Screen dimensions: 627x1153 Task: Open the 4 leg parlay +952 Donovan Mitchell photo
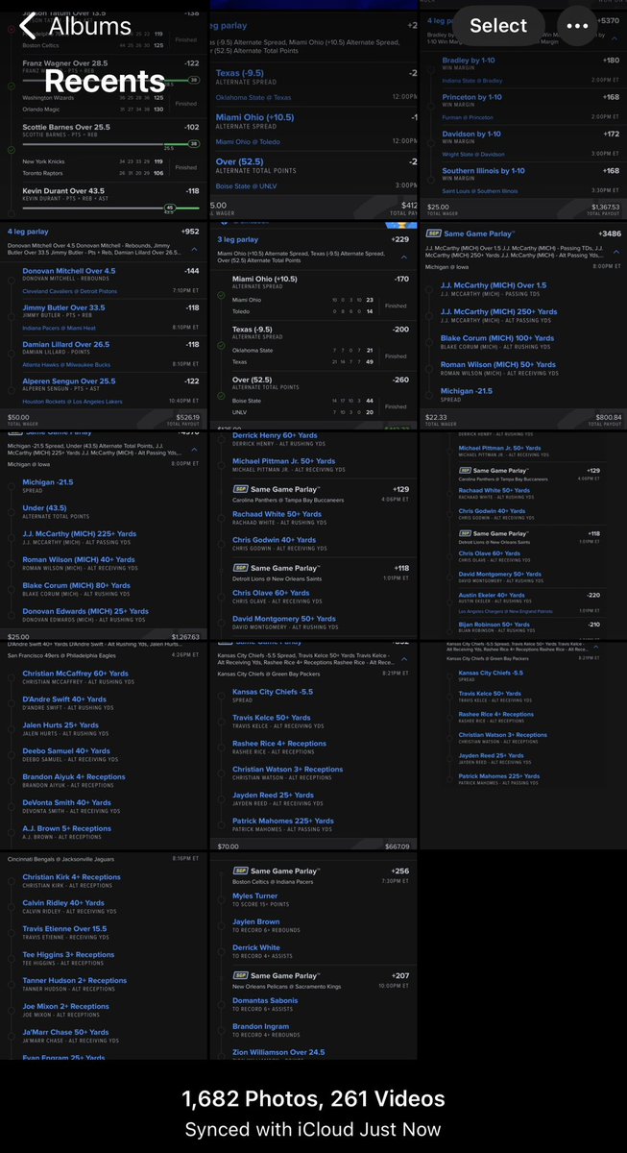tap(104, 328)
